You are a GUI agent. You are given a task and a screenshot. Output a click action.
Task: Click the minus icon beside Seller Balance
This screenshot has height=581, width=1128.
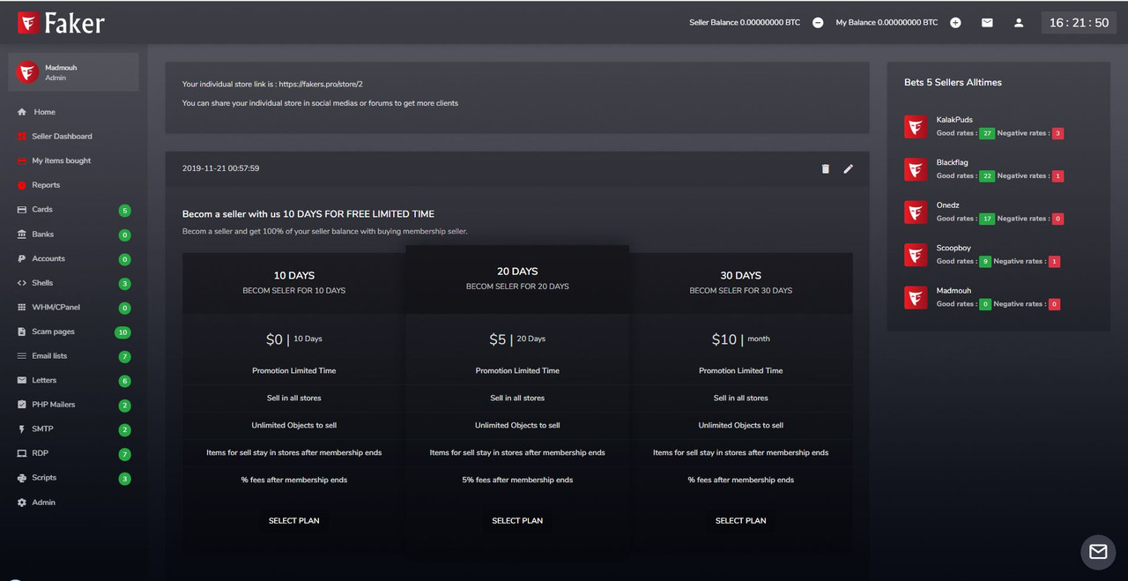point(818,23)
